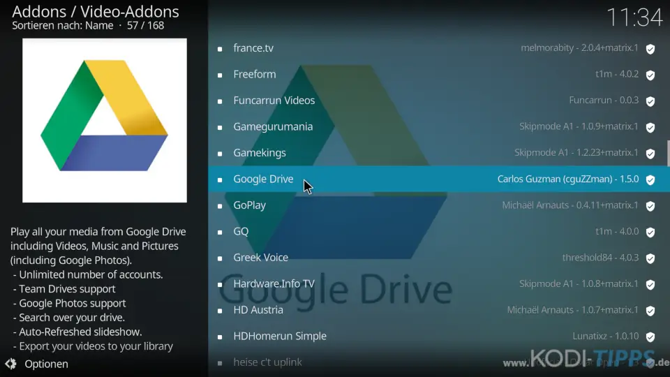The height and width of the screenshot is (377, 670).
Task: Select the Google Drive addon thumbnail
Action: coord(105,121)
